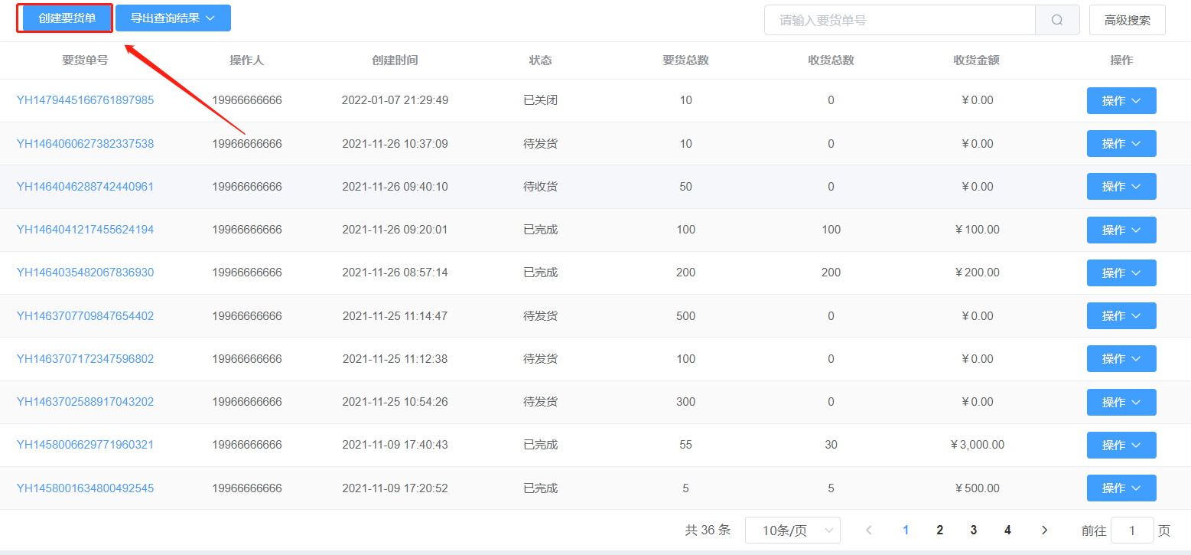Expand 操作 menu for order YH1464041217455624194

[x=1121, y=230]
